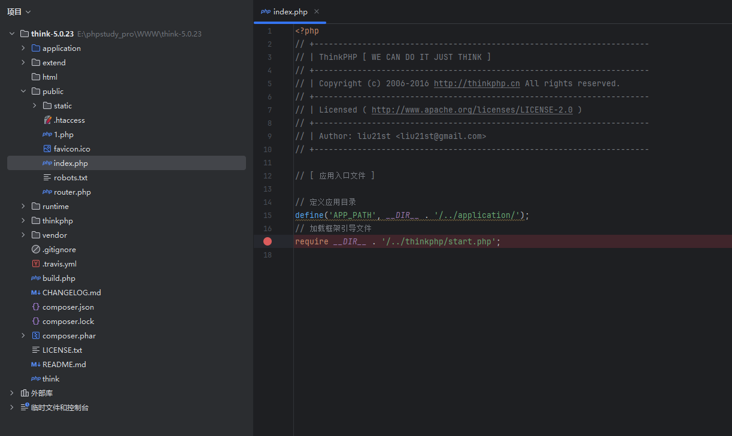Click the static folder icon
The width and height of the screenshot is (732, 436).
pyautogui.click(x=47, y=106)
